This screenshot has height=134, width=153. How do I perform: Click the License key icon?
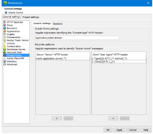click(5, 43)
